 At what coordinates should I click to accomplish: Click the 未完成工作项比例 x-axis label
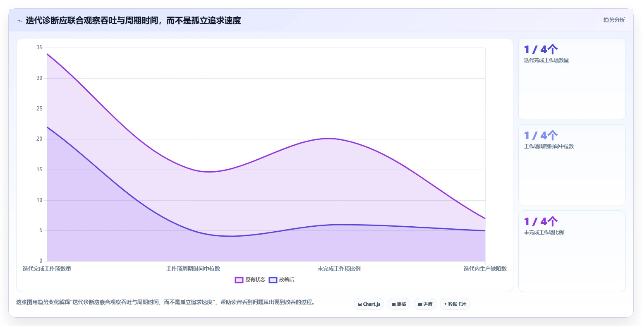point(339,269)
